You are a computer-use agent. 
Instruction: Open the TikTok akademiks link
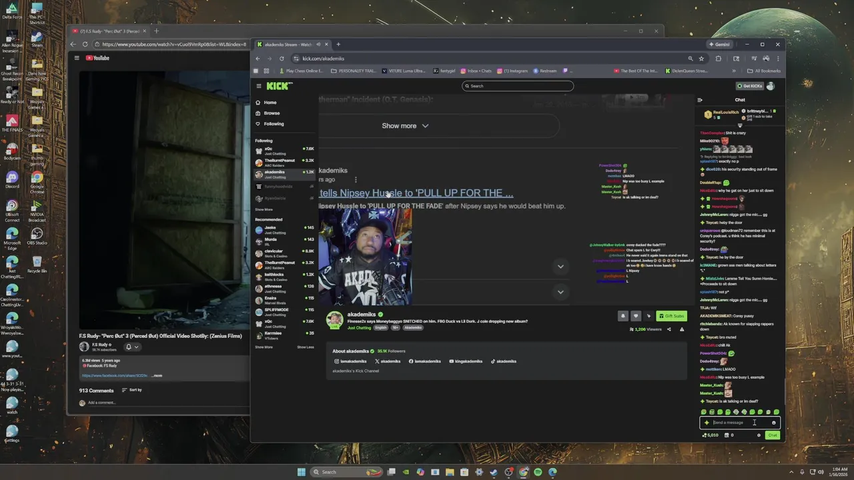coord(504,361)
